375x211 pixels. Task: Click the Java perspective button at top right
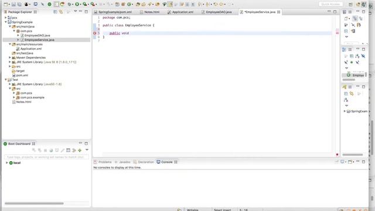[364, 4]
